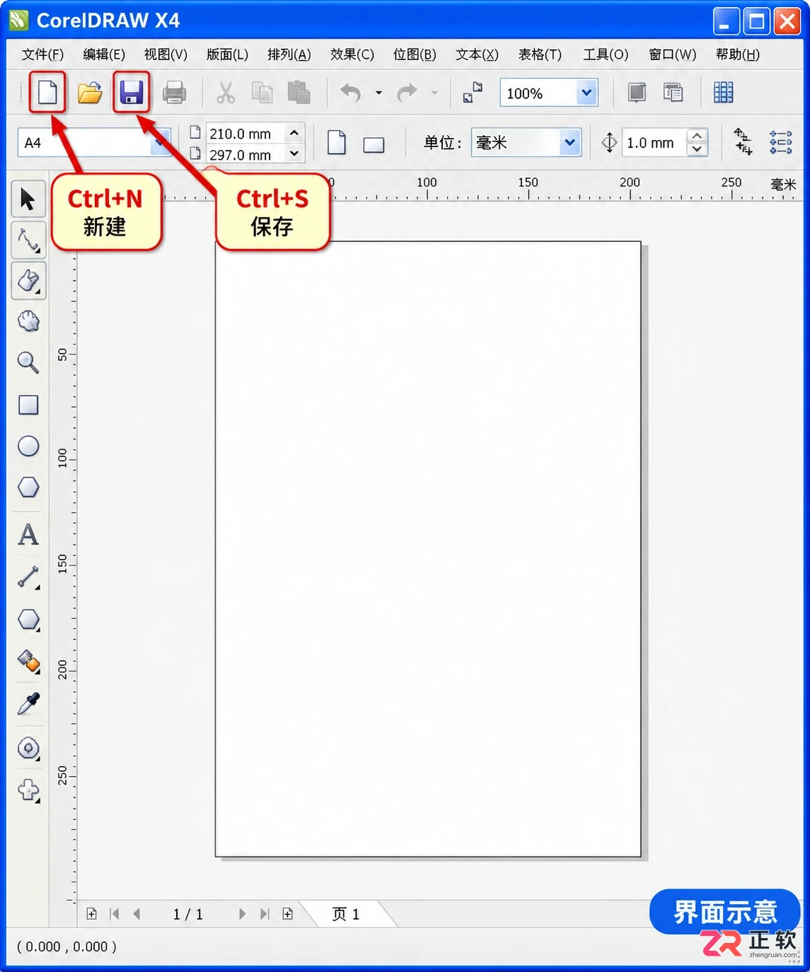Screen dimensions: 810x972
Task: Open the A4 paper size dropdown
Action: point(161,142)
